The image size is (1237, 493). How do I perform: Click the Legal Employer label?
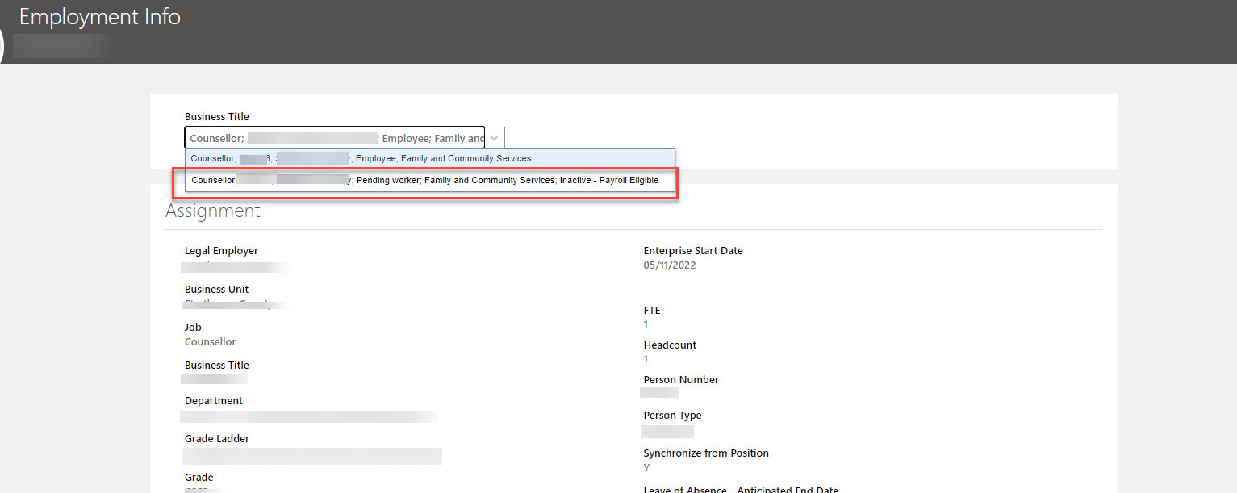coord(221,251)
